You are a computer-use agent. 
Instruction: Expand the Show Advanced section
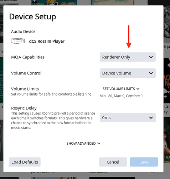point(83,144)
